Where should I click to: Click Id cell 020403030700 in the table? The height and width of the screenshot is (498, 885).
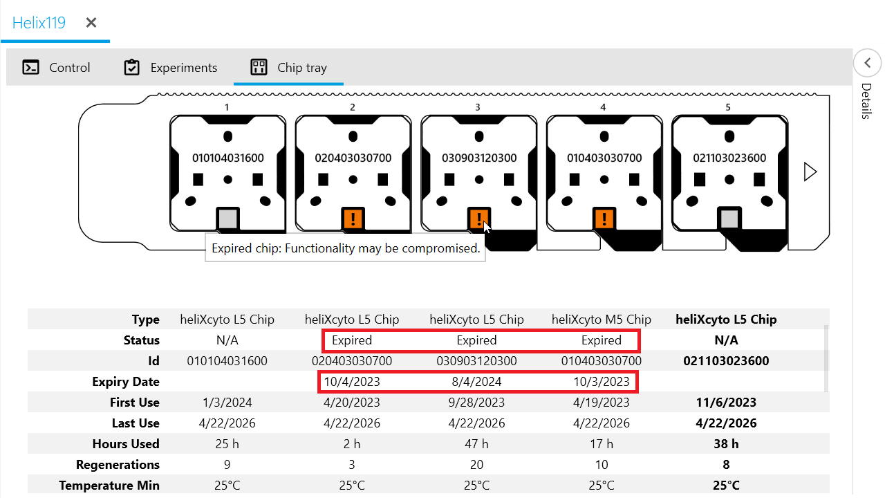click(352, 361)
